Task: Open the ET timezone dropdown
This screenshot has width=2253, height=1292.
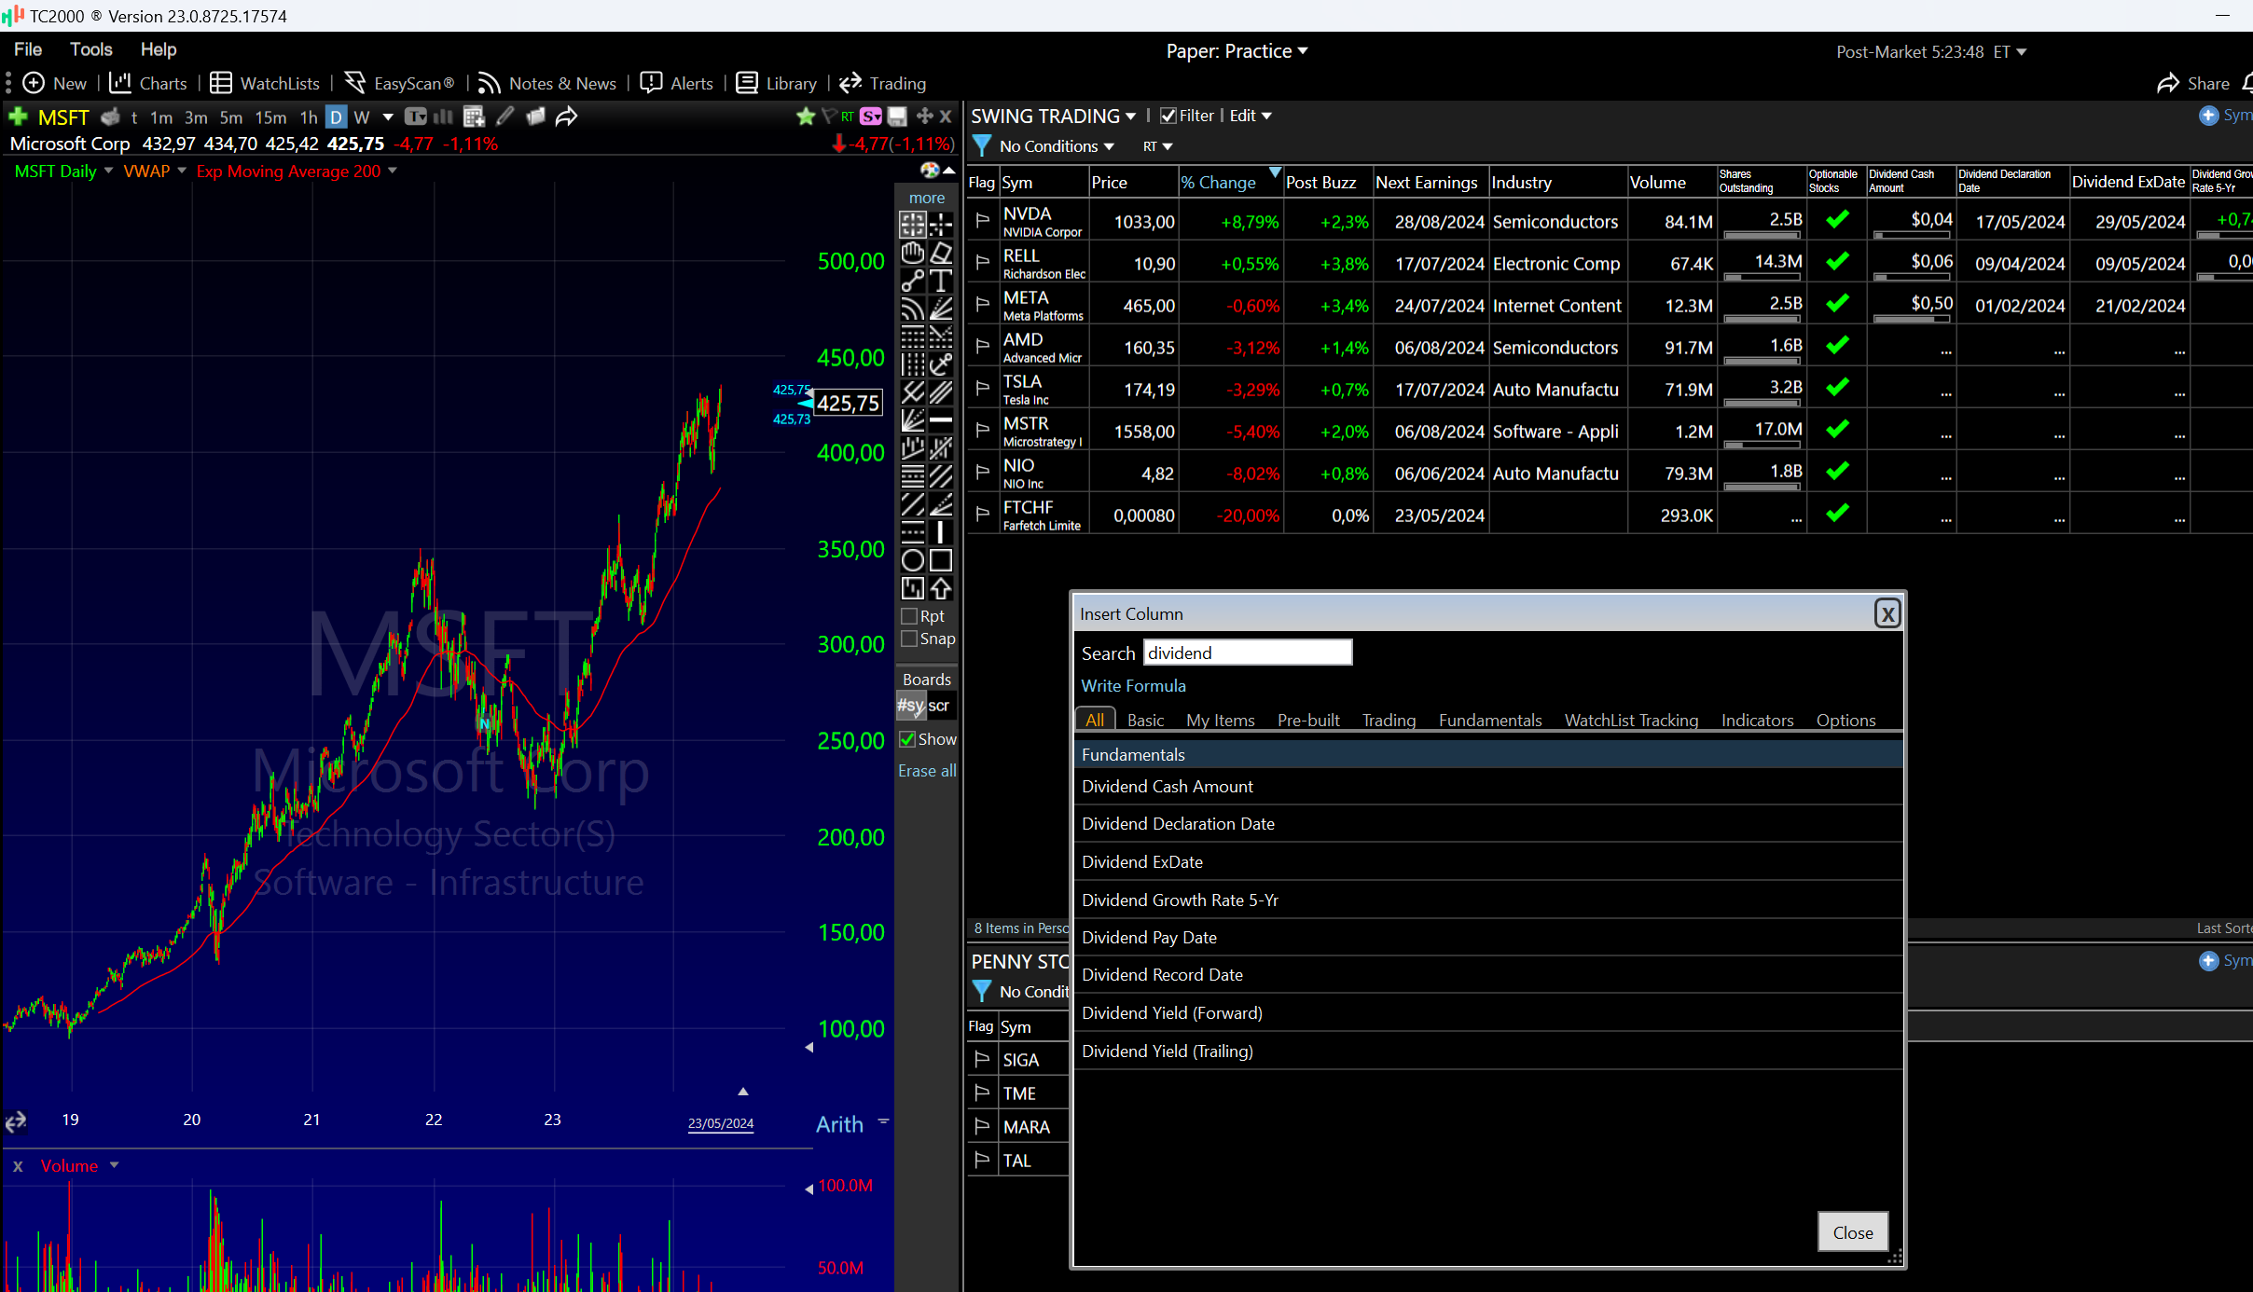Action: pyautogui.click(x=2010, y=52)
